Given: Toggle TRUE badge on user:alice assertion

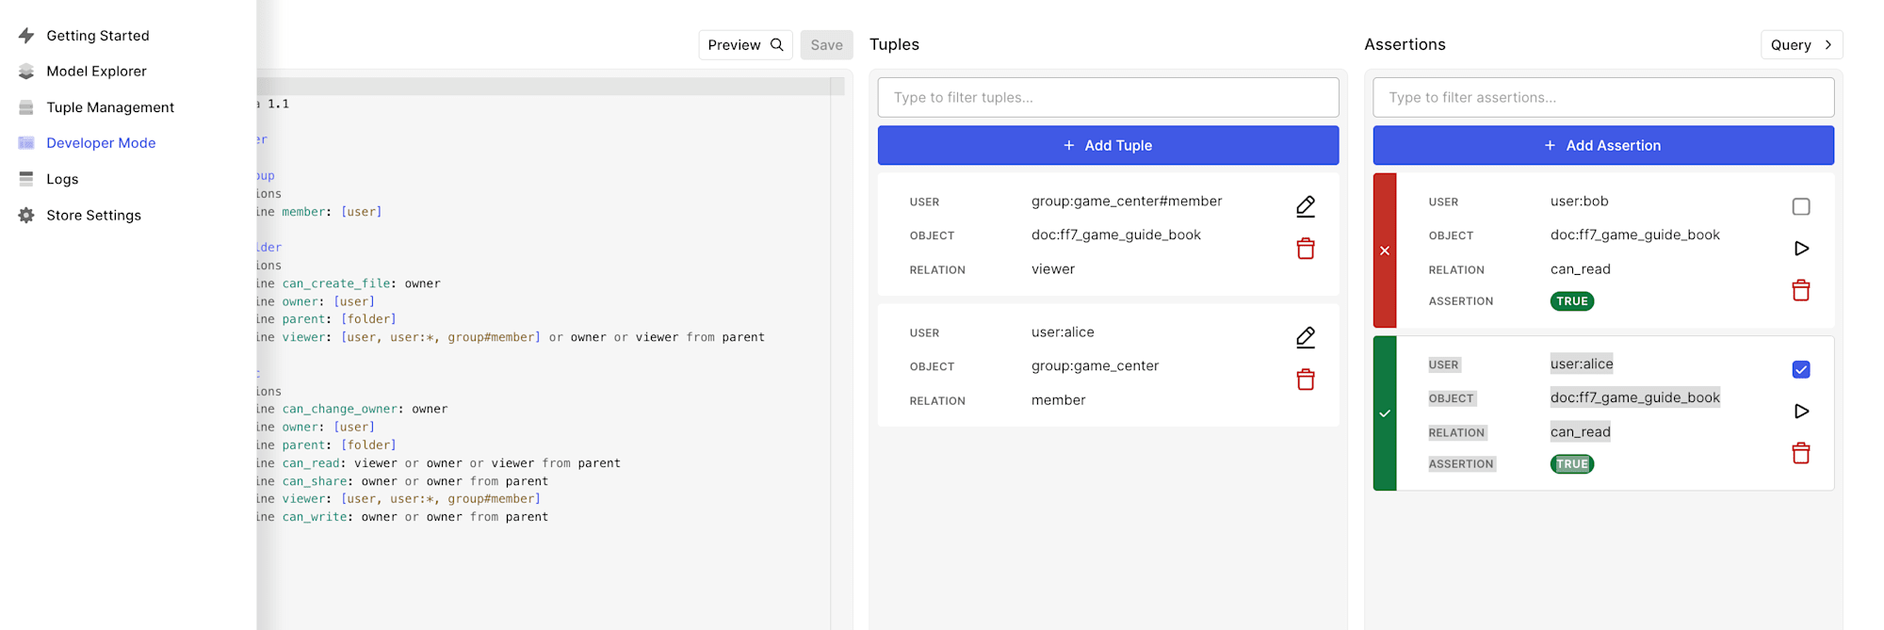Looking at the screenshot, I should pos(1571,464).
